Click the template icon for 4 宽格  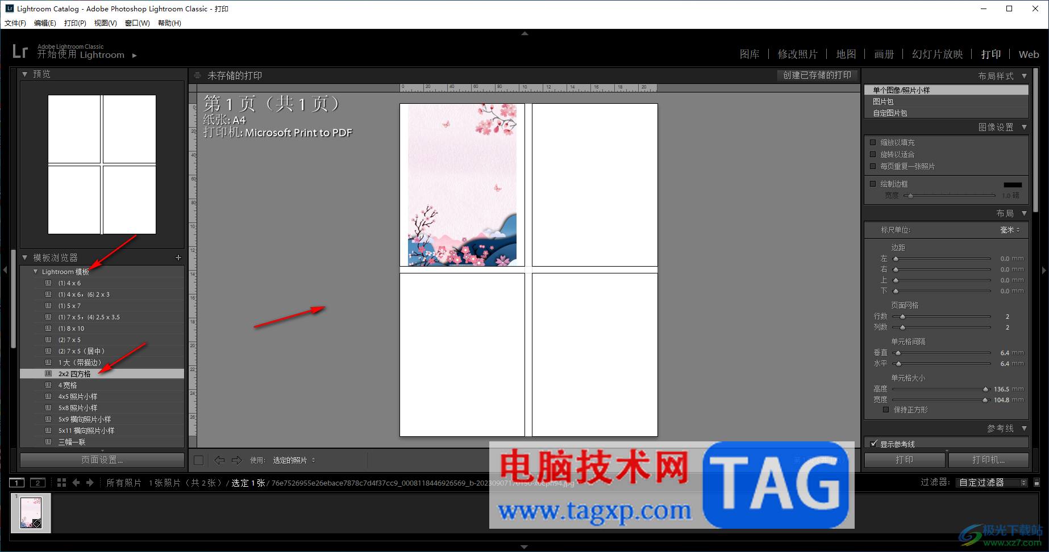pos(48,385)
